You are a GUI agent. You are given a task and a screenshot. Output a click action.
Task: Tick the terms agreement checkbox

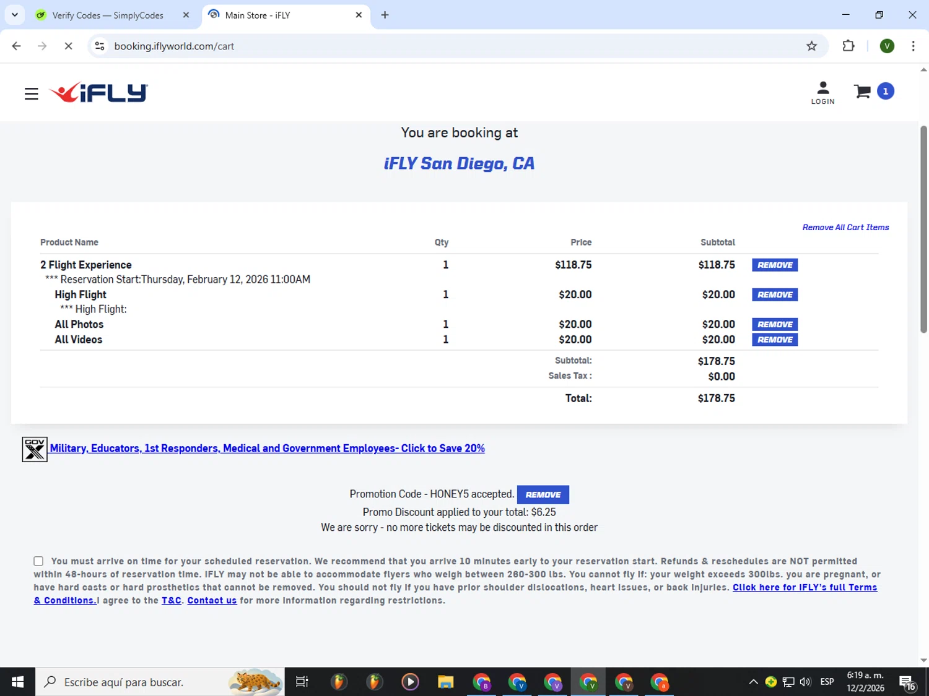[x=38, y=561]
